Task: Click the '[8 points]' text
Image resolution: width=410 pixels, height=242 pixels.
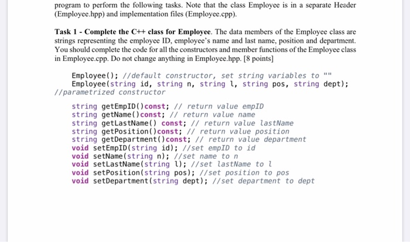Action: pos(258,59)
